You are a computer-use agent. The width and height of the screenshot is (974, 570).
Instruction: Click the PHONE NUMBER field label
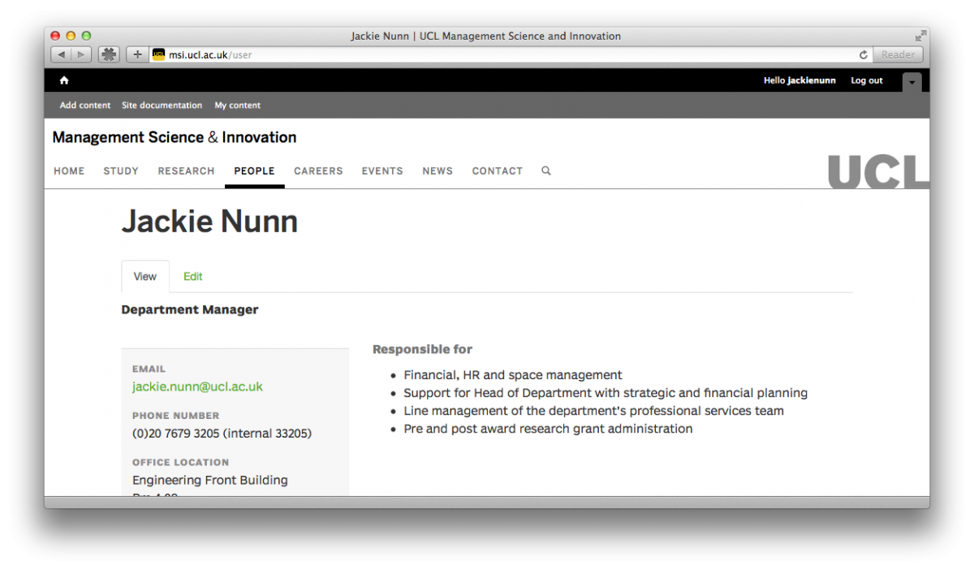(176, 415)
